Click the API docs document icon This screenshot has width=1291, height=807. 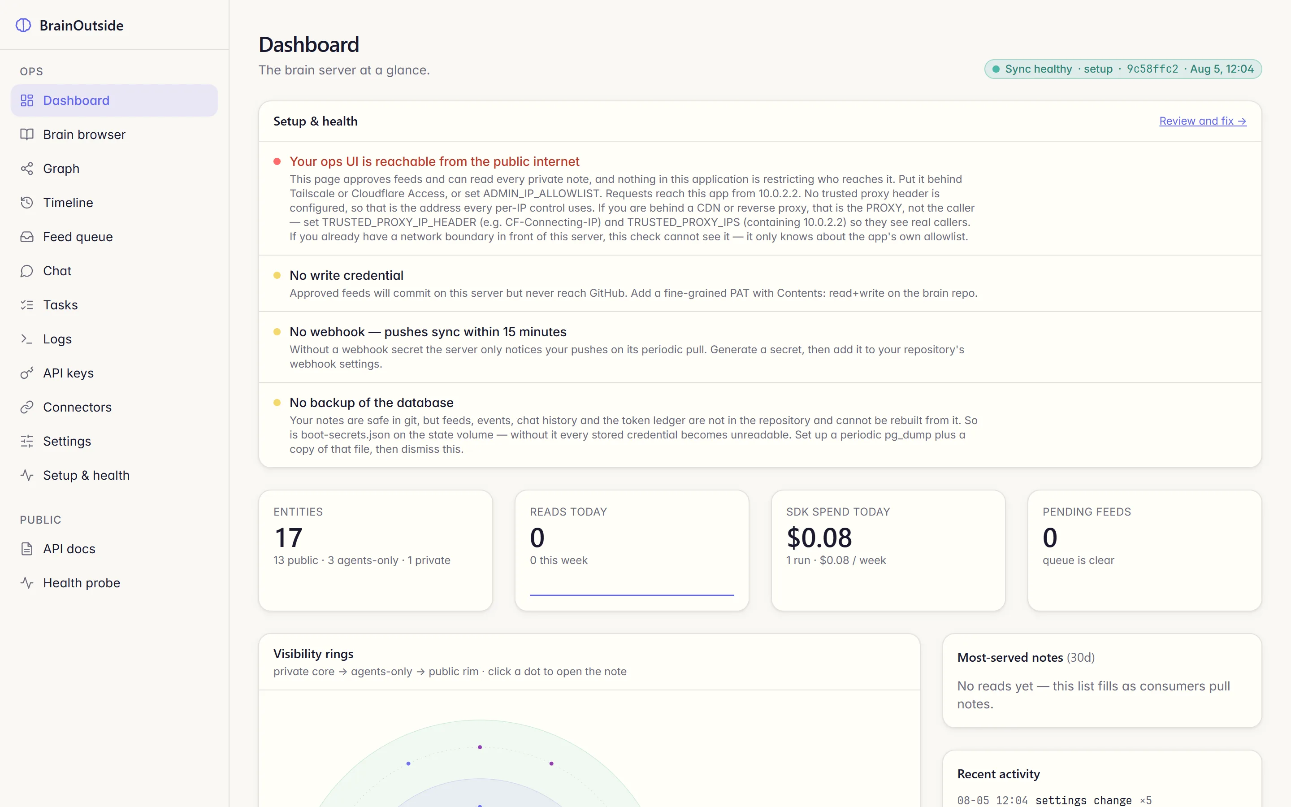coord(27,549)
